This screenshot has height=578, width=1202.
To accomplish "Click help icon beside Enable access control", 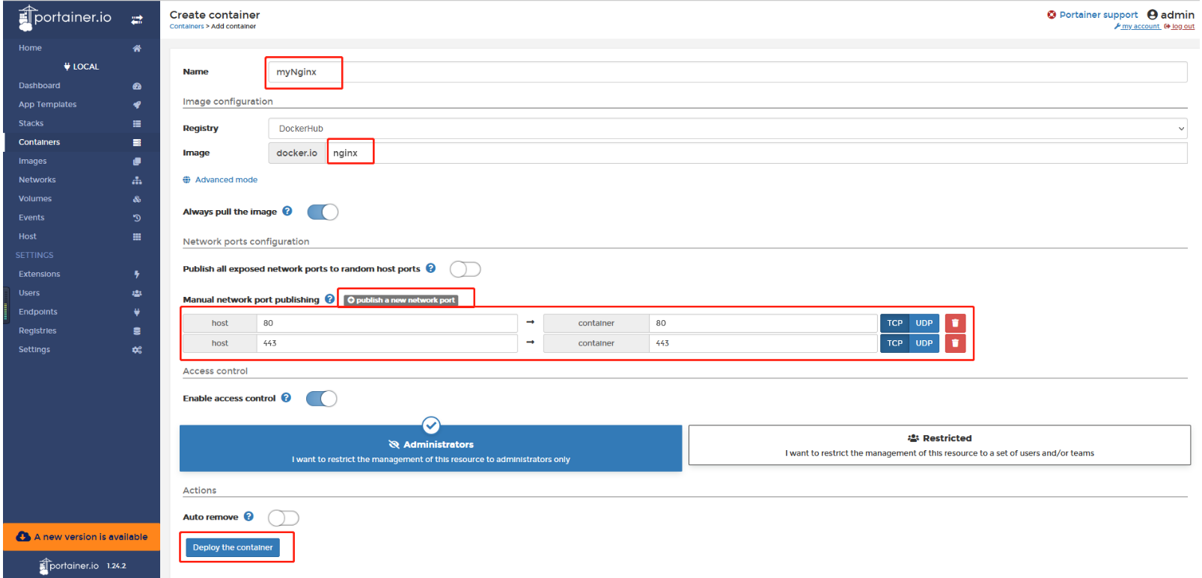I will 287,398.
